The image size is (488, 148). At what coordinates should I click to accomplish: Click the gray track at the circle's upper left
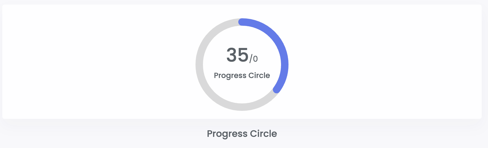[212, 35]
